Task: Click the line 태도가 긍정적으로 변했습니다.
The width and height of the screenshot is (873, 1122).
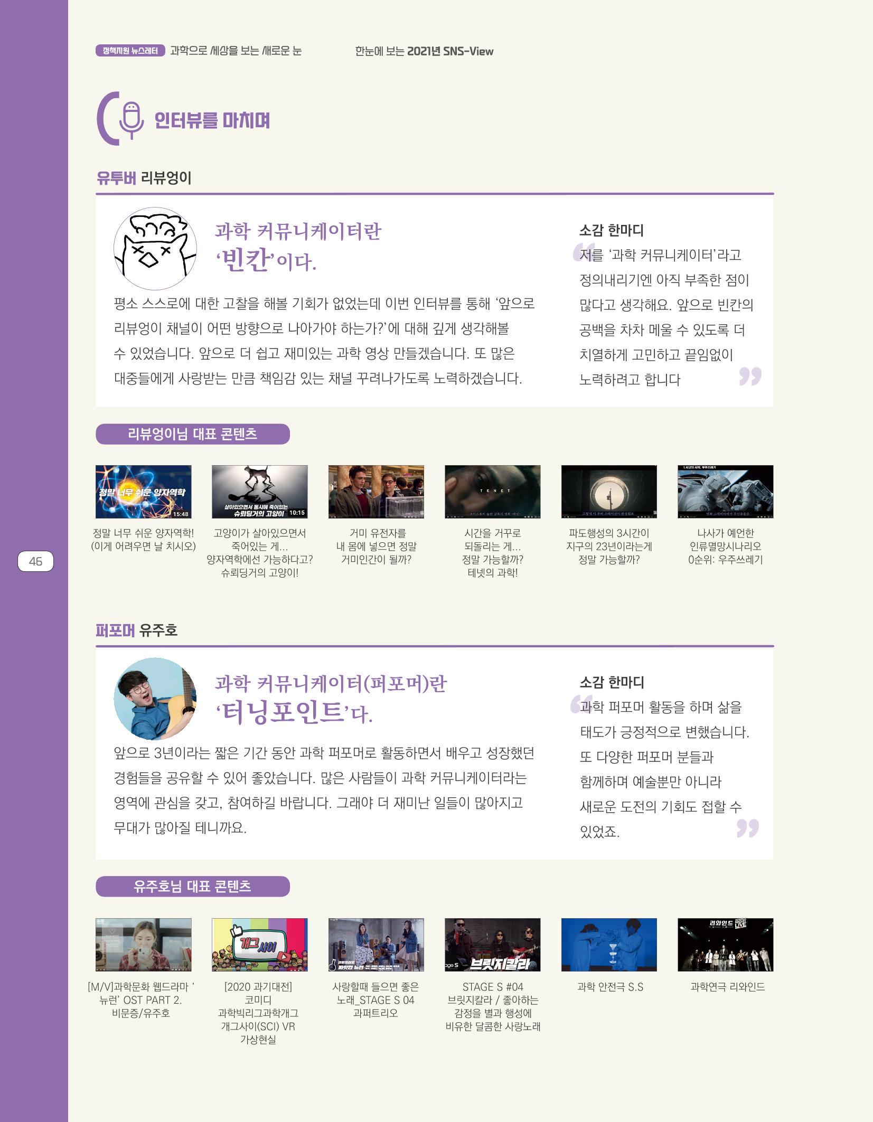Action: (664, 732)
